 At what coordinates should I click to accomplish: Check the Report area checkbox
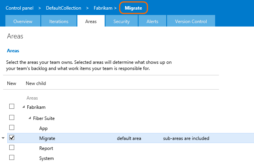tap(12, 148)
